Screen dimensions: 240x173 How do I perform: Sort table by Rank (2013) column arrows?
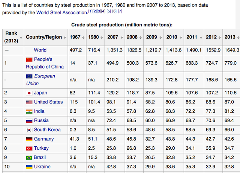click(21, 38)
